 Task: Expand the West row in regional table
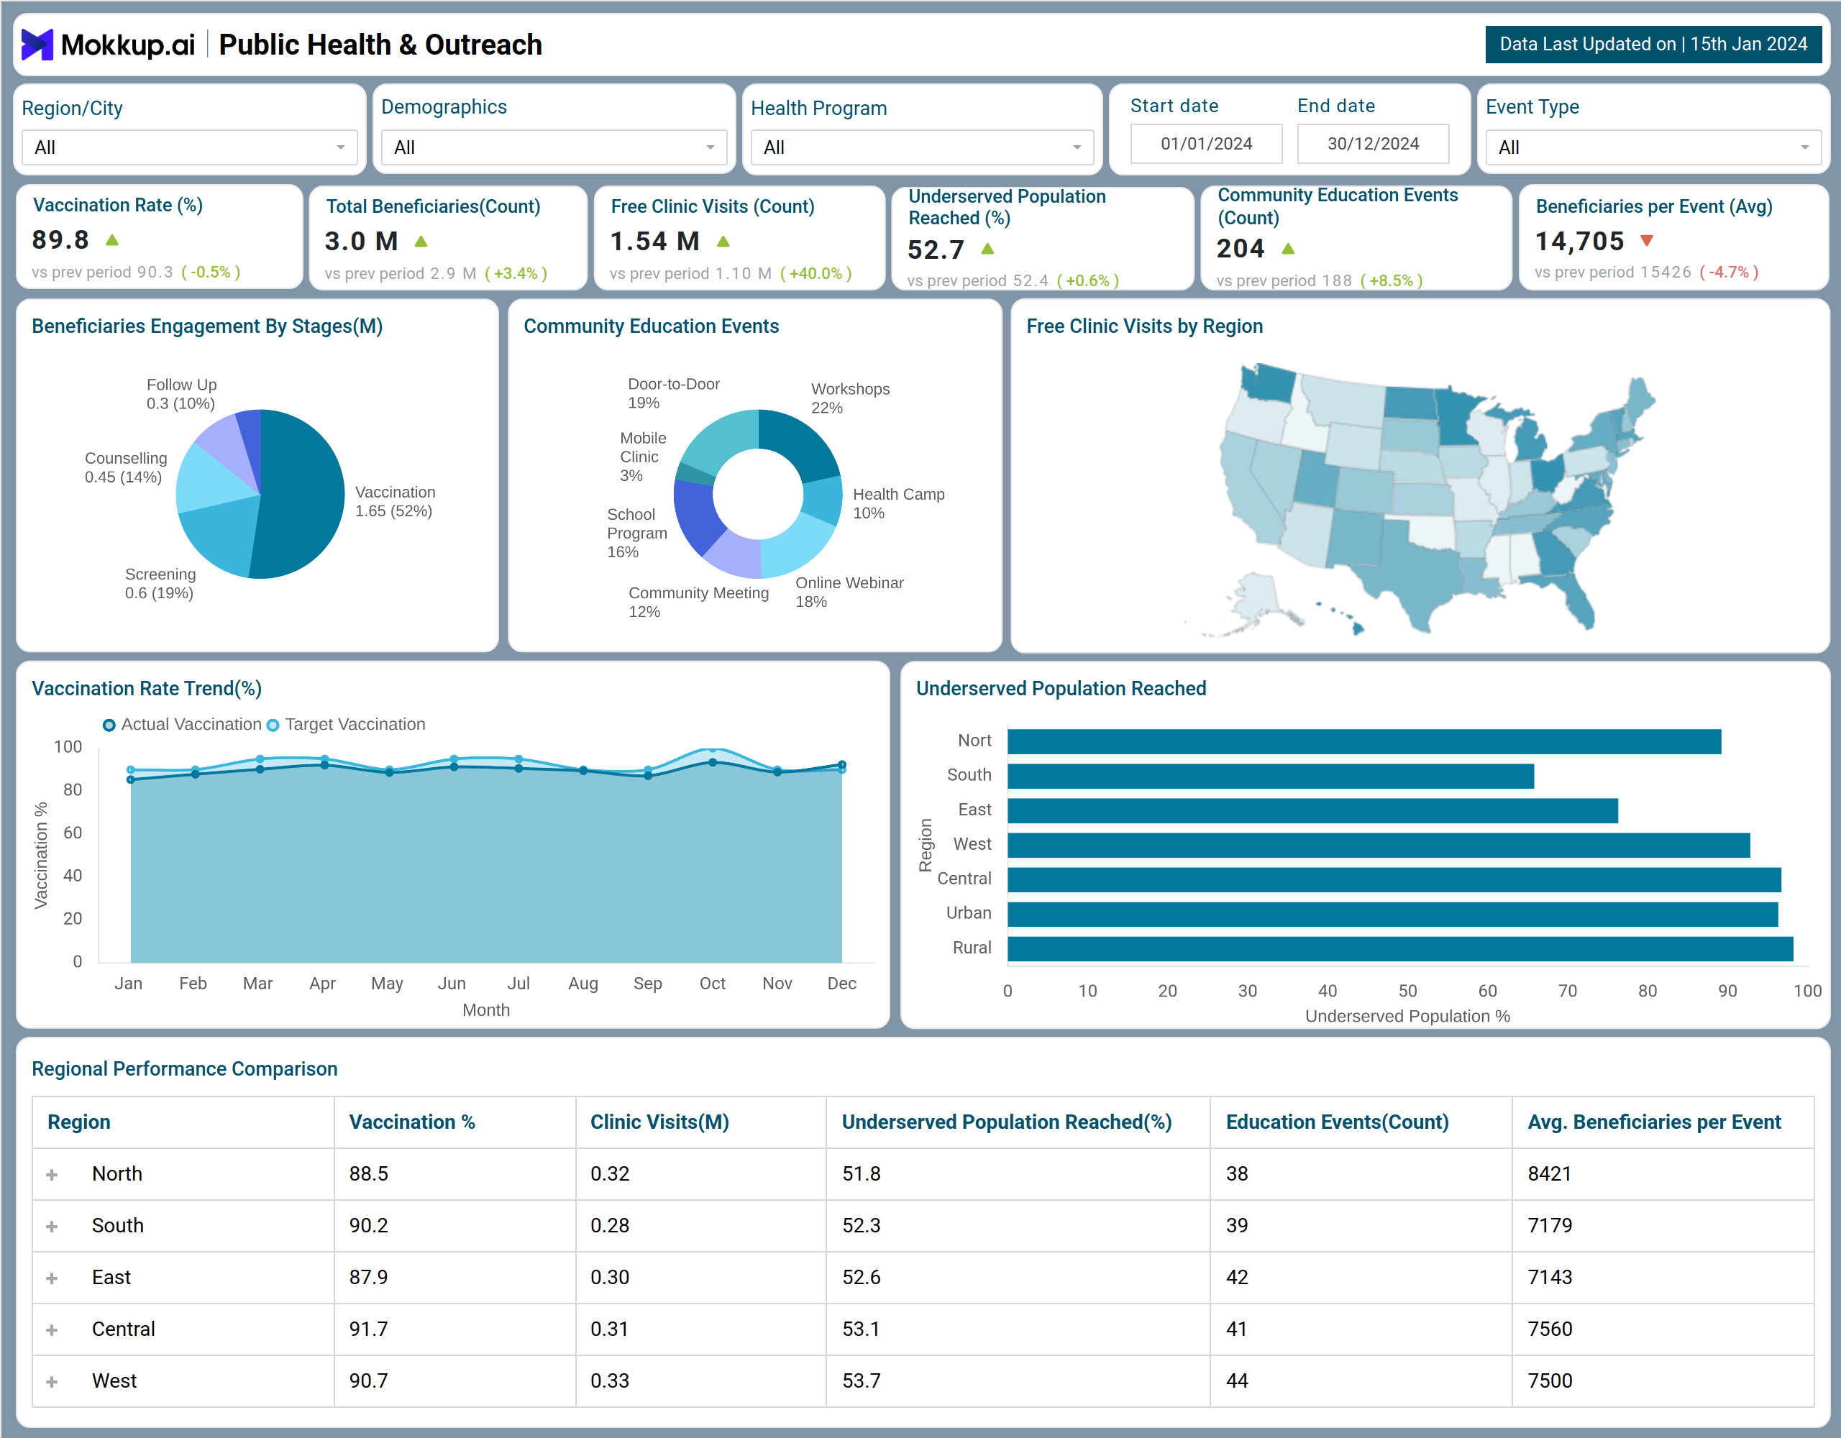tap(52, 1381)
